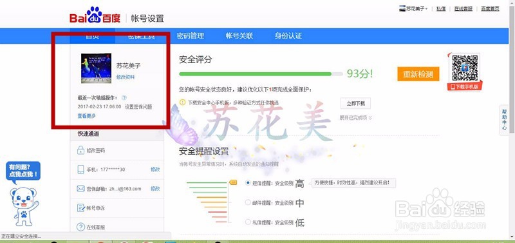Click the 安全提醒设置 heading
515x243 pixels.
203,151
